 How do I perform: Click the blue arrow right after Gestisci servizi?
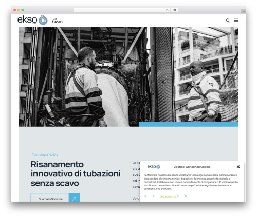177,196
